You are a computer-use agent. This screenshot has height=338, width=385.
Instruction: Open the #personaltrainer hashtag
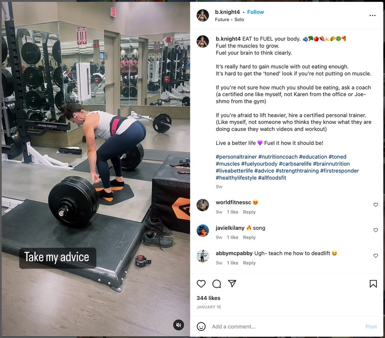pyautogui.click(x=236, y=157)
